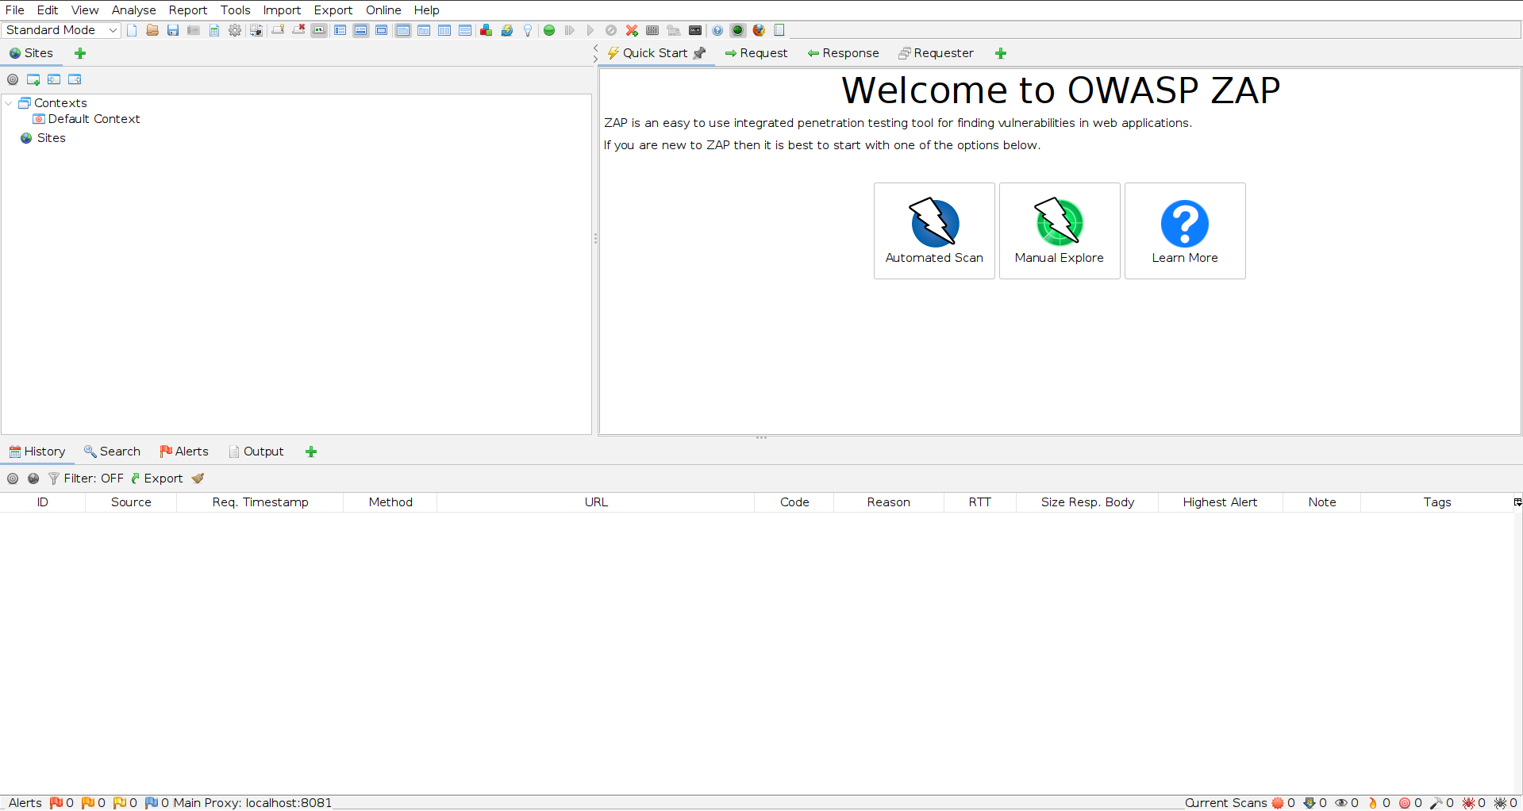Screen dimensions: 1523x811
Task: Open Session Properties icon
Action: pos(214,30)
